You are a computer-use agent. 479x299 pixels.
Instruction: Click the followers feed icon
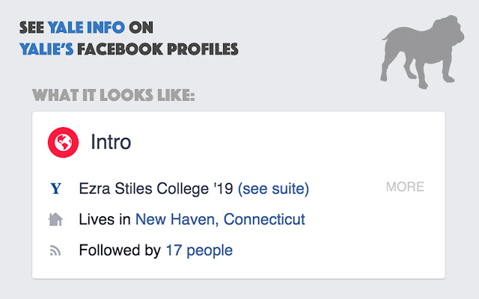[x=55, y=250]
